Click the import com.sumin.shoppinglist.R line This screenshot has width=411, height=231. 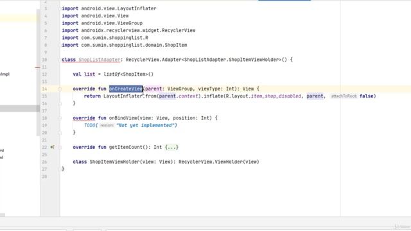tap(105, 38)
